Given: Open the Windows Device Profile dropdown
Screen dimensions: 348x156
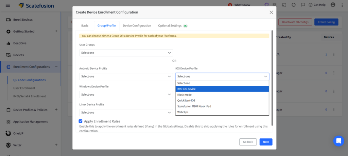Looking at the screenshot, I should click(126, 95).
